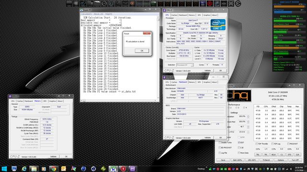Toggle the C1E checkbox

click(239, 148)
